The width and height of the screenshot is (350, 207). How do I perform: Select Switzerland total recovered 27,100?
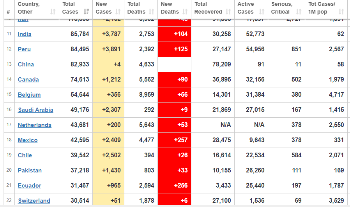click(x=221, y=200)
